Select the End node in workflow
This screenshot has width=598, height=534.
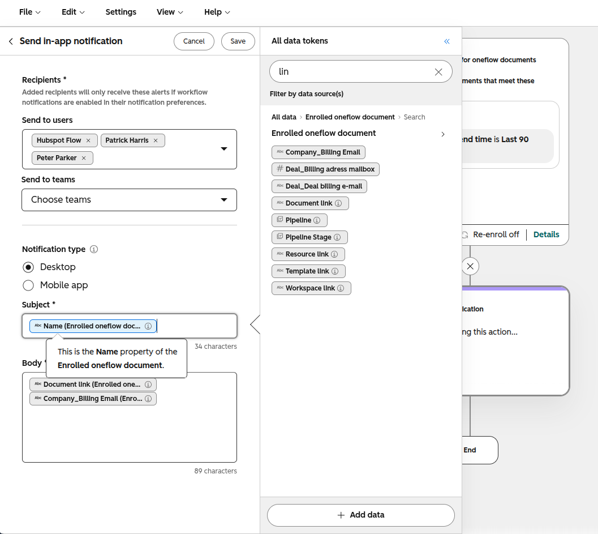point(480,450)
